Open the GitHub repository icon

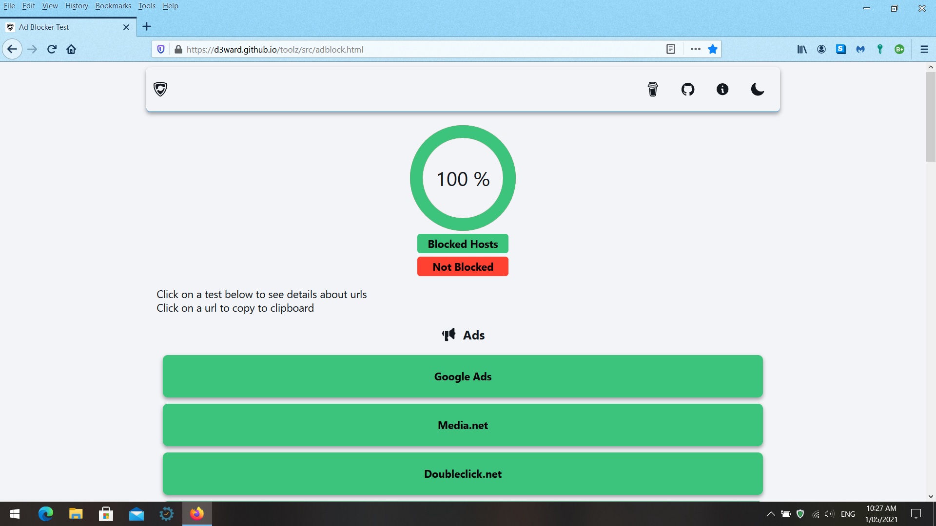click(x=688, y=89)
